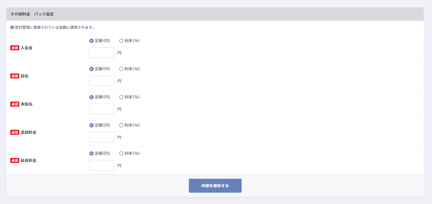
Task: Set 追加料金 to 定額(円)
Action: [92, 125]
